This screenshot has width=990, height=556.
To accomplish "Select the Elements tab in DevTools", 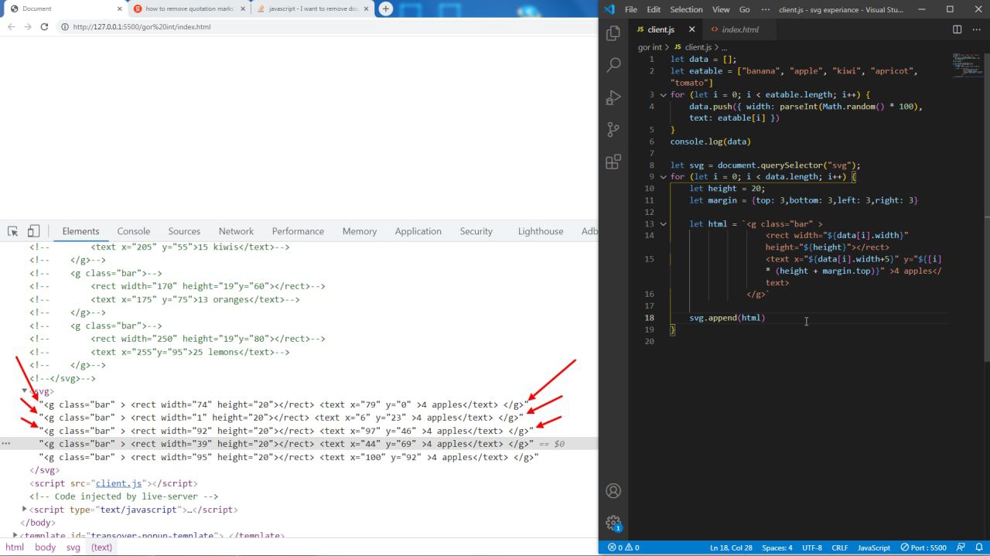I will [x=80, y=231].
